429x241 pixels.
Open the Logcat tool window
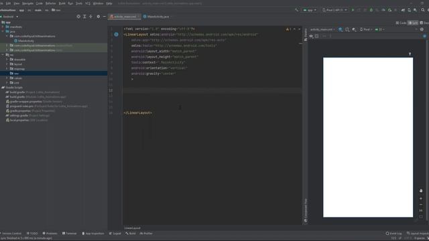(x=115, y=234)
